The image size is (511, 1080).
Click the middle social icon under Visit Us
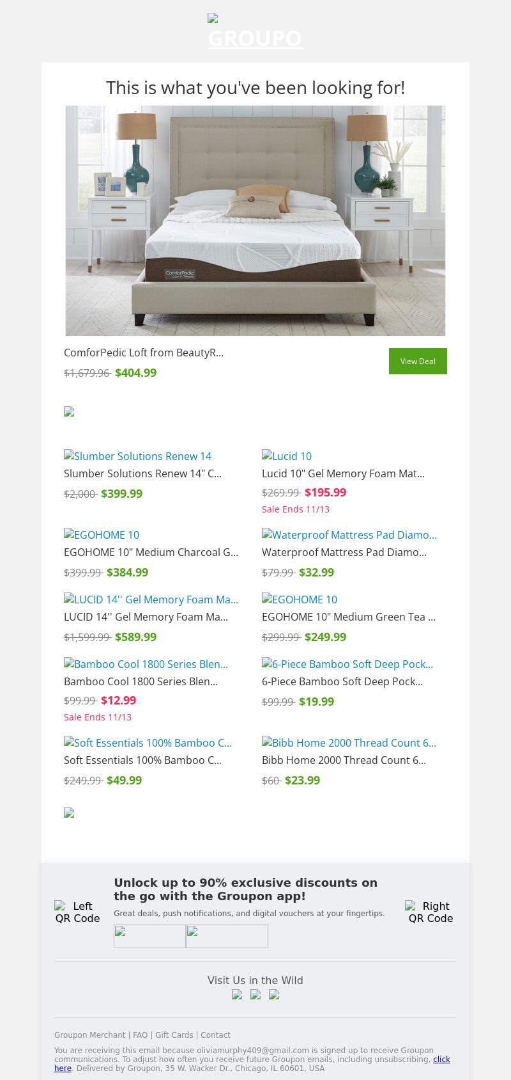point(256,994)
